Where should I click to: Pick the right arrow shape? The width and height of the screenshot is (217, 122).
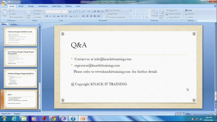140,14
